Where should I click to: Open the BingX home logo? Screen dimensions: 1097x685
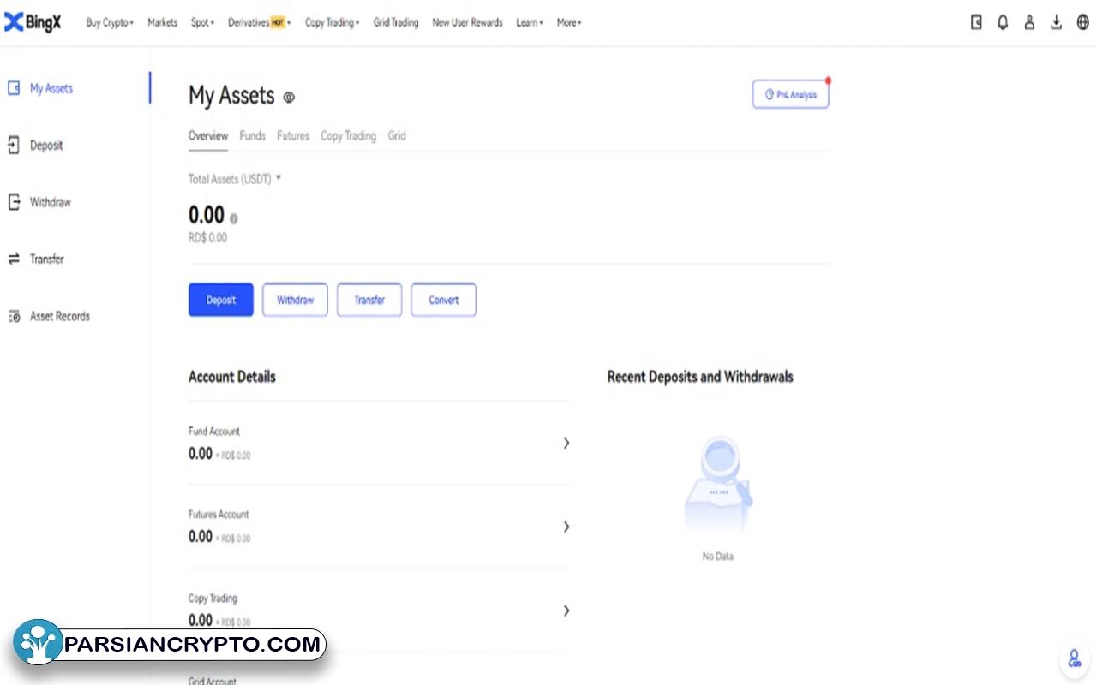pos(33,23)
